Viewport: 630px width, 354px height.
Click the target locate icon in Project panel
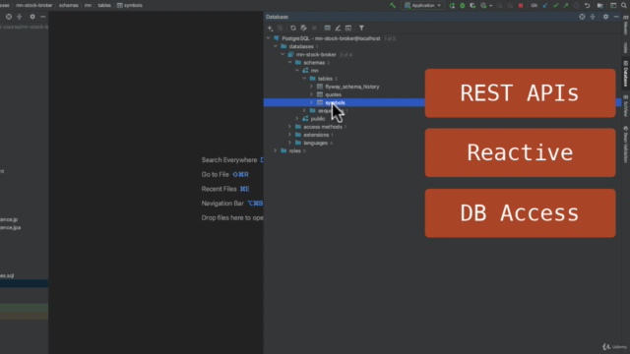point(9,17)
